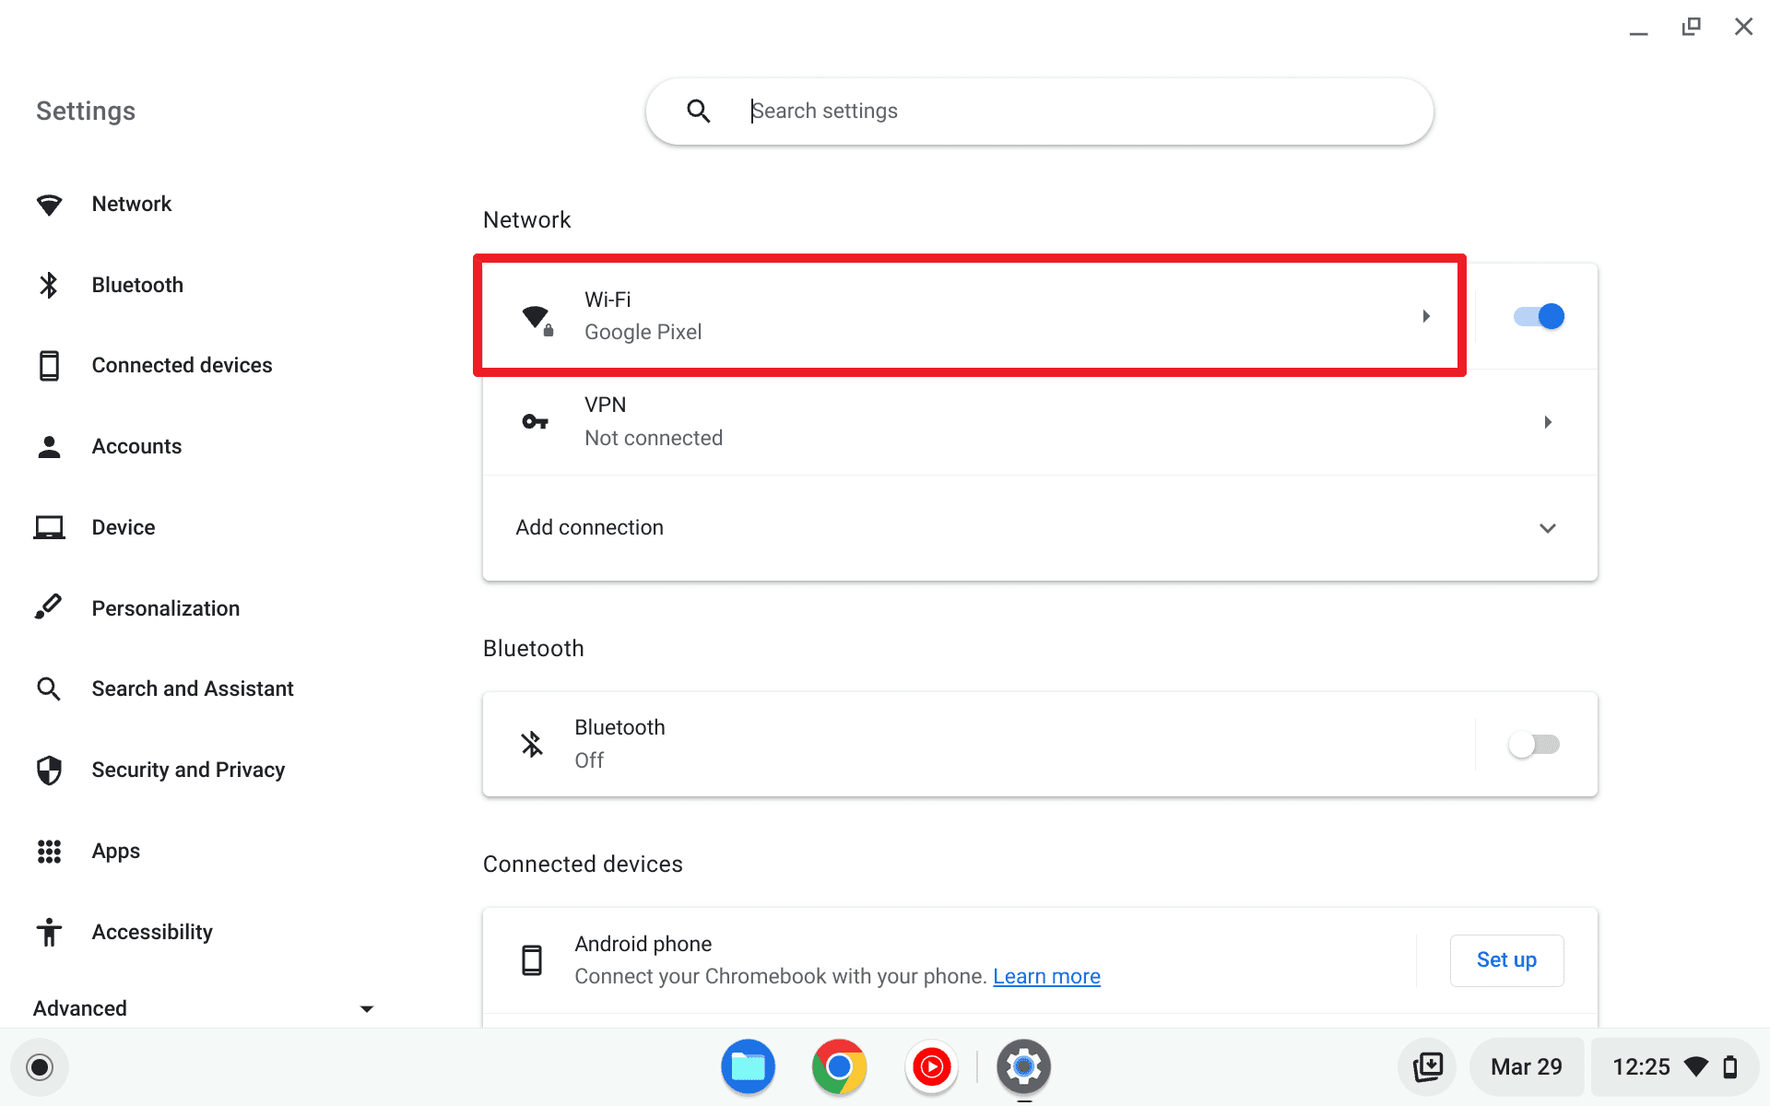The image size is (1770, 1106).
Task: Click the Apps grid icon
Action: pyautogui.click(x=49, y=851)
